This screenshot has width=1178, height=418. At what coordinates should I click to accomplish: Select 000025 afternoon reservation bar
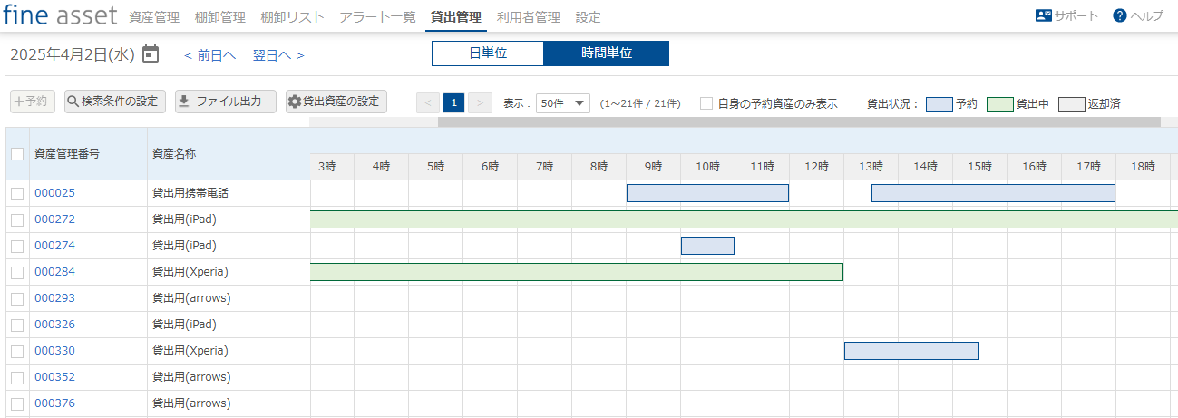pos(993,193)
